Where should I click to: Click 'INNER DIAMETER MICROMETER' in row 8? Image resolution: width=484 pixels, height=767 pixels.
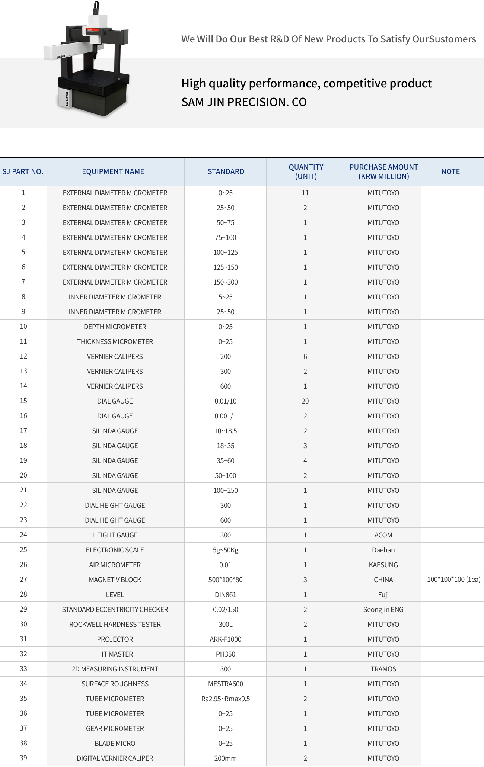pyautogui.click(x=115, y=297)
